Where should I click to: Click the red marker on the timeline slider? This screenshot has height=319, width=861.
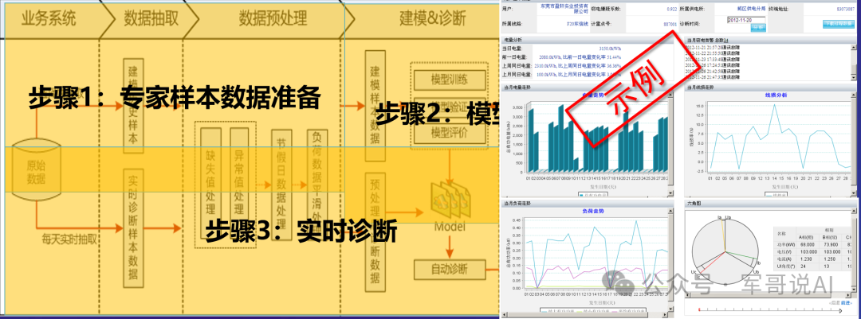(699, 309)
